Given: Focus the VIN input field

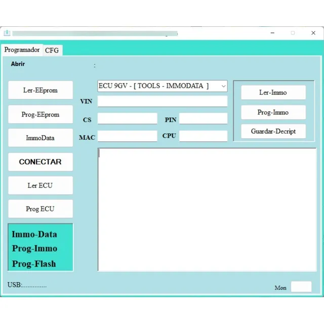Looking at the screenshot, I should 163,101.
